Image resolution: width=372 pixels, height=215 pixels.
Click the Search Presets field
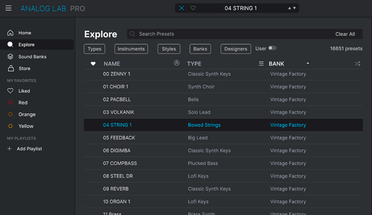[x=230, y=34]
